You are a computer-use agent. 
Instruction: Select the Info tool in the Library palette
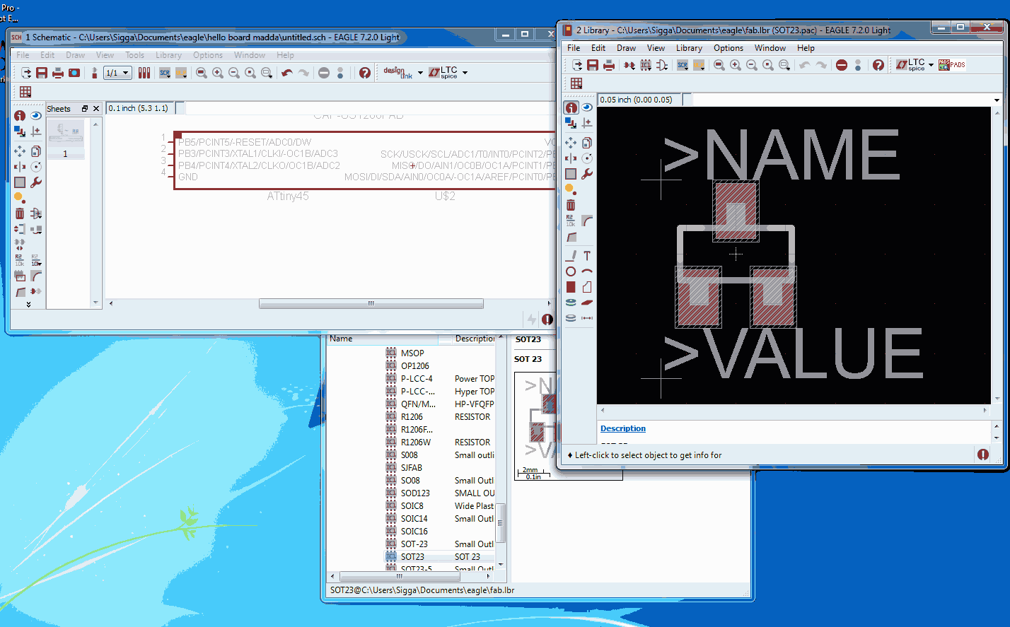point(571,107)
